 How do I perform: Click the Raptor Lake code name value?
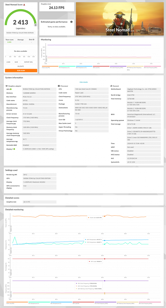[91, 93]
